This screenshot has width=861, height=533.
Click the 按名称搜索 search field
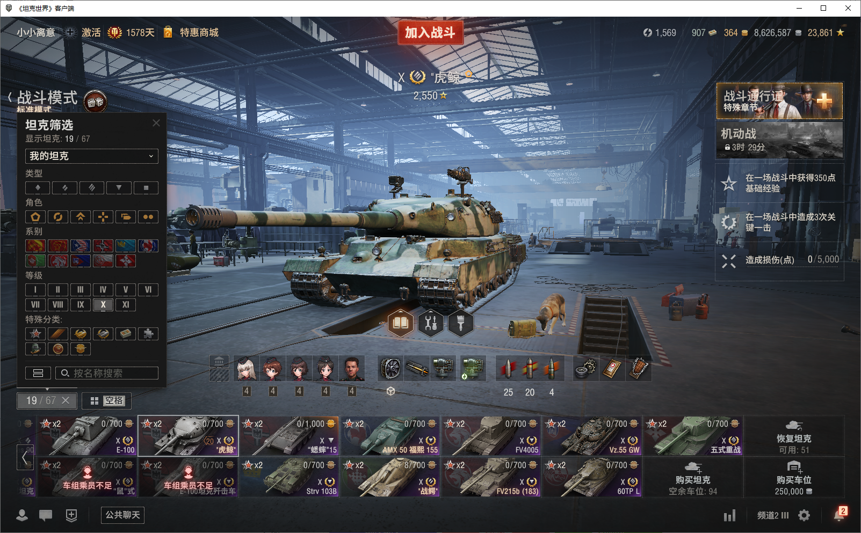(x=107, y=373)
